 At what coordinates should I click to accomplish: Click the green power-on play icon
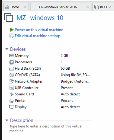coord(12,30)
